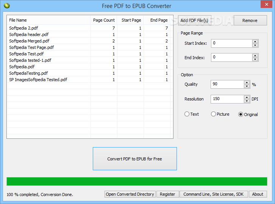This screenshot has height=204, width=275.
Task: Start conversion with Convert PDF to EPUB for Free
Action: click(135, 159)
